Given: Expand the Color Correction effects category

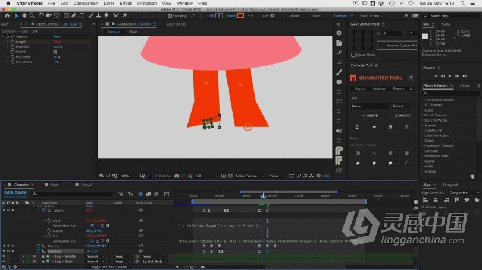Looking at the screenshot, I should click(422, 136).
